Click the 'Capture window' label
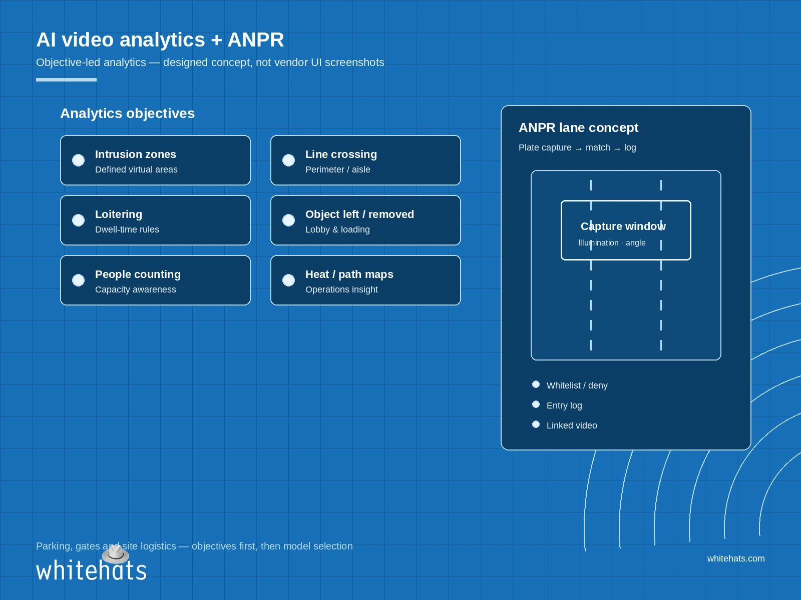This screenshot has width=801, height=600. pyautogui.click(x=623, y=226)
